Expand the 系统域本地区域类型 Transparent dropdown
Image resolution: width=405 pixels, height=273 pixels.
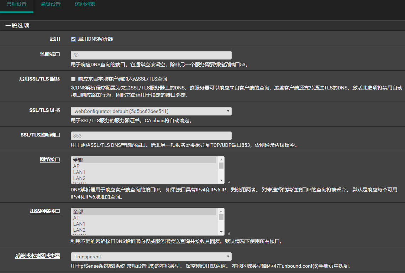151,257
